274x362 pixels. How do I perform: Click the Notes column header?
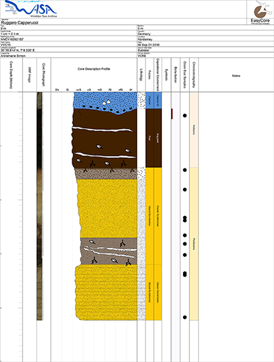tap(236, 76)
